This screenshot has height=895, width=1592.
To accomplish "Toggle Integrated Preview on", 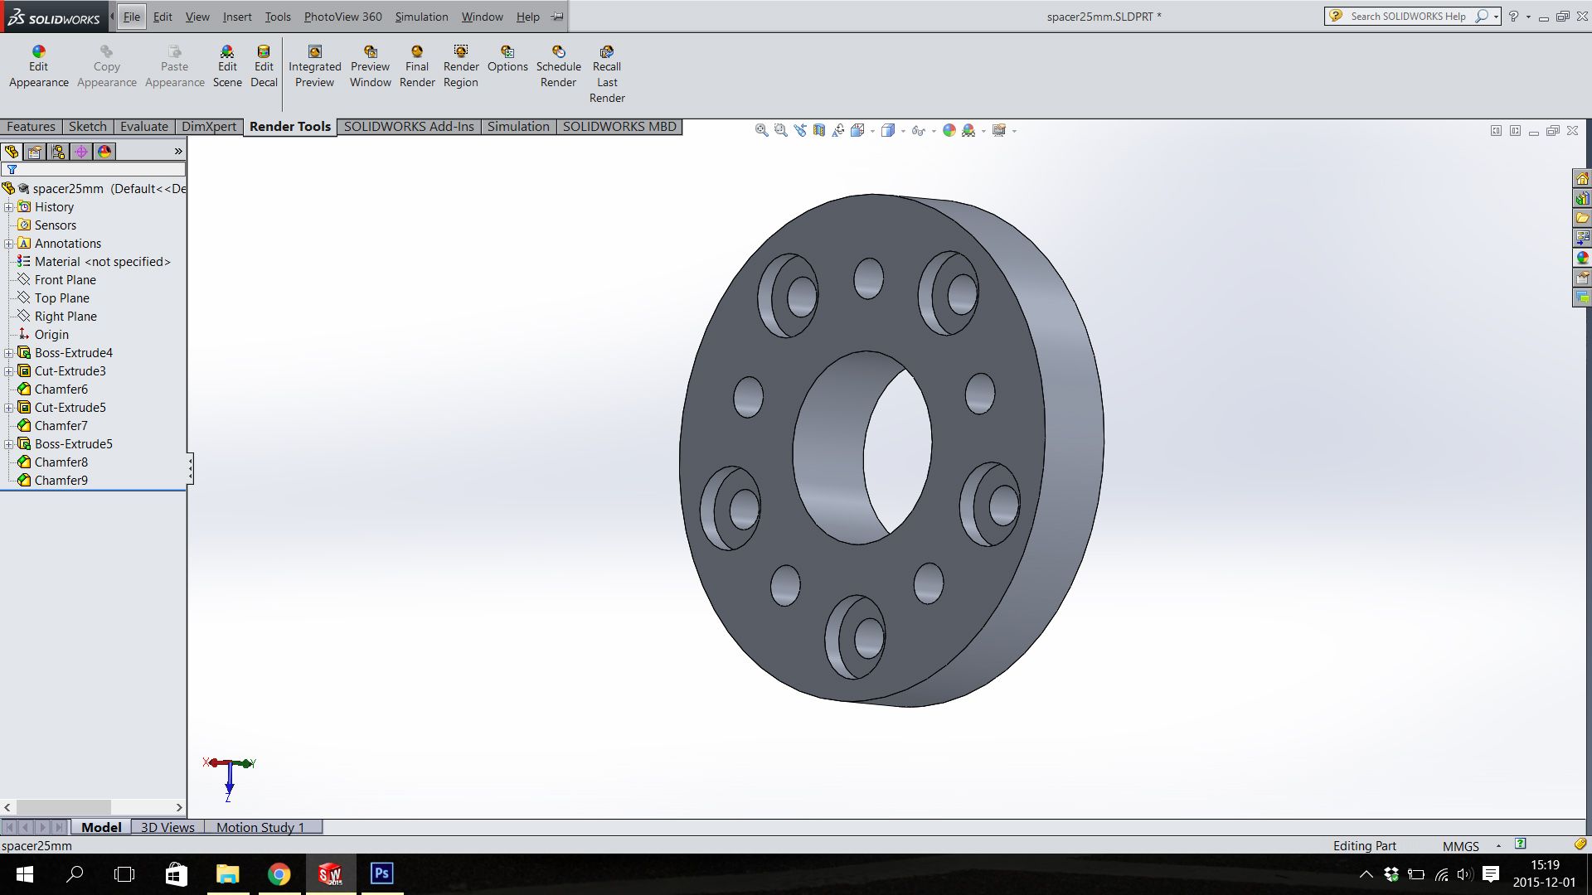I will [x=314, y=66].
